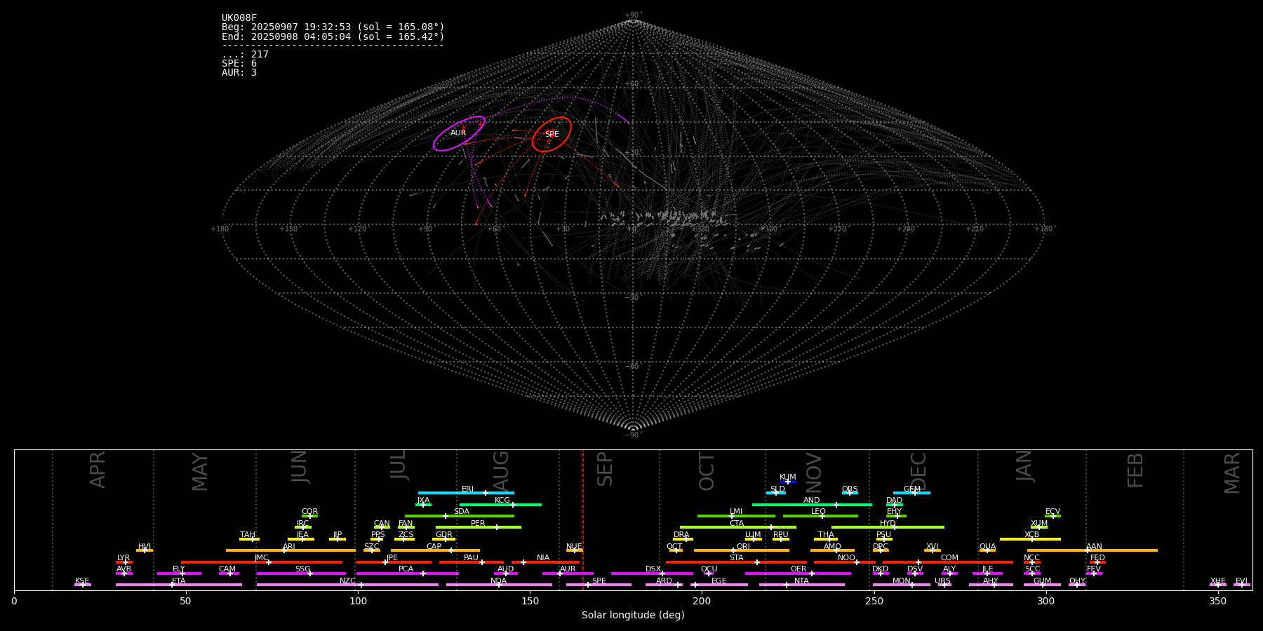
Task: Click the APR month label
Action: [x=98, y=470]
